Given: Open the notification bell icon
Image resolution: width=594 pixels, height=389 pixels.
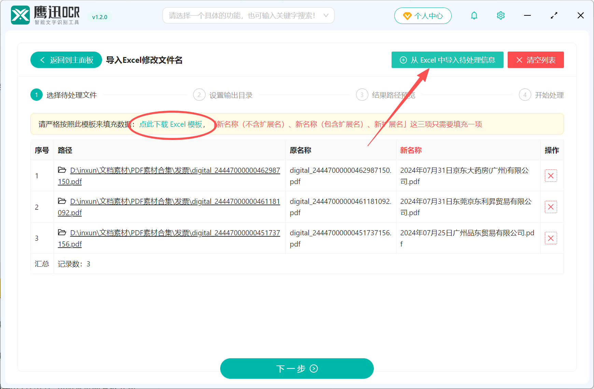Looking at the screenshot, I should (x=474, y=15).
